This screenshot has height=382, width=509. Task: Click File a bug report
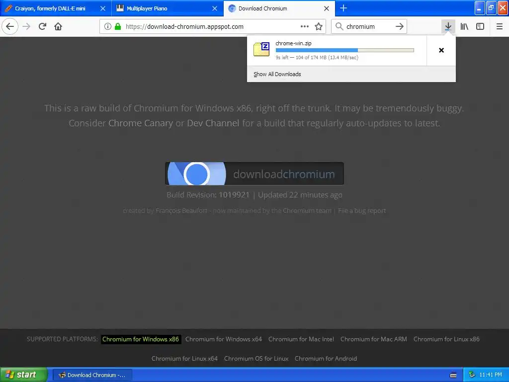click(x=362, y=210)
